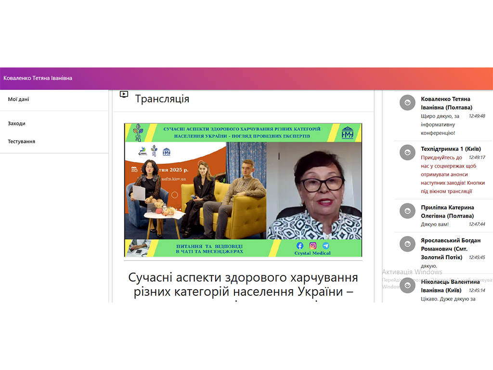Open the Instagram icon below the video

coord(313,245)
